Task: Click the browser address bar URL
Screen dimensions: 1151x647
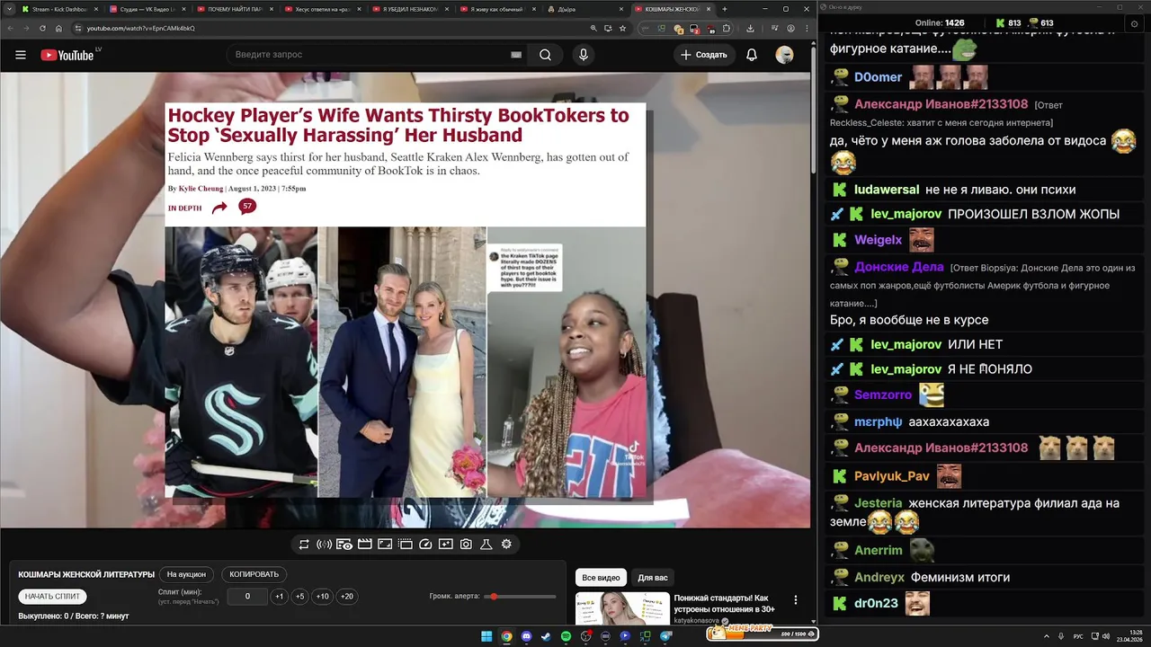Action: tap(140, 28)
